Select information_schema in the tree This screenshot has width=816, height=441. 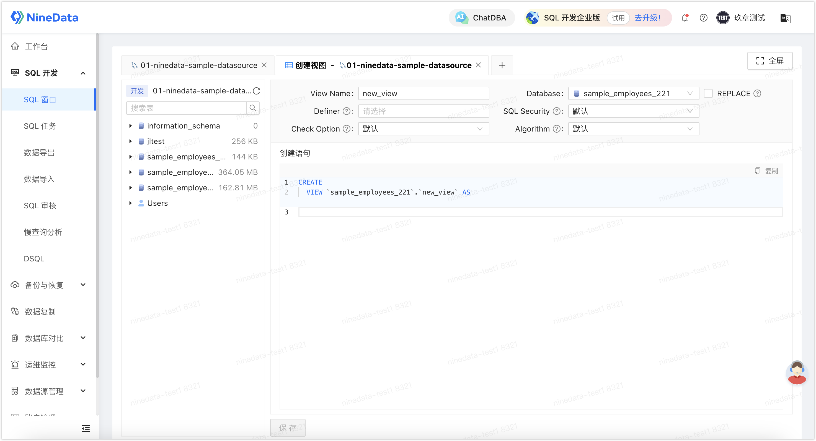(x=184, y=126)
